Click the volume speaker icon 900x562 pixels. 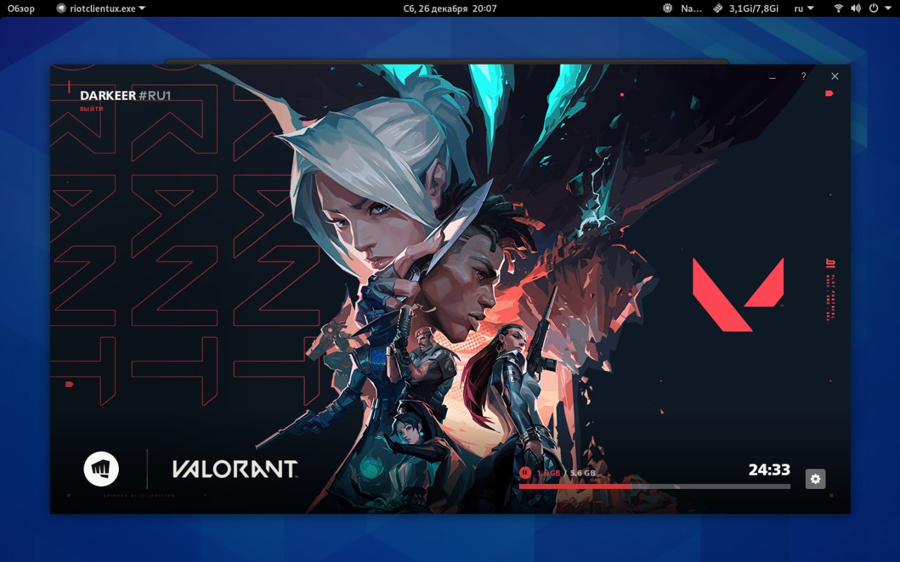pyautogui.click(x=856, y=8)
